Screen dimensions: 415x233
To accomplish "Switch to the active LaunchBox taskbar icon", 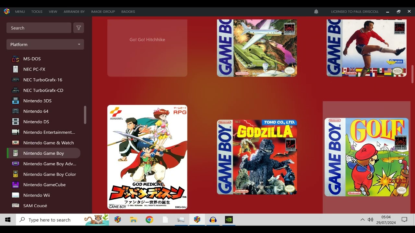I will click(197, 220).
